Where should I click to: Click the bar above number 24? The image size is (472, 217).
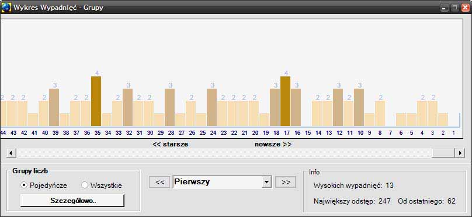coord(212,107)
